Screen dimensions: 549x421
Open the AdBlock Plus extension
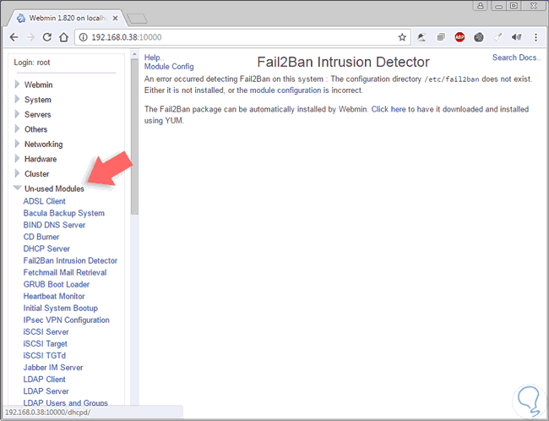point(459,37)
